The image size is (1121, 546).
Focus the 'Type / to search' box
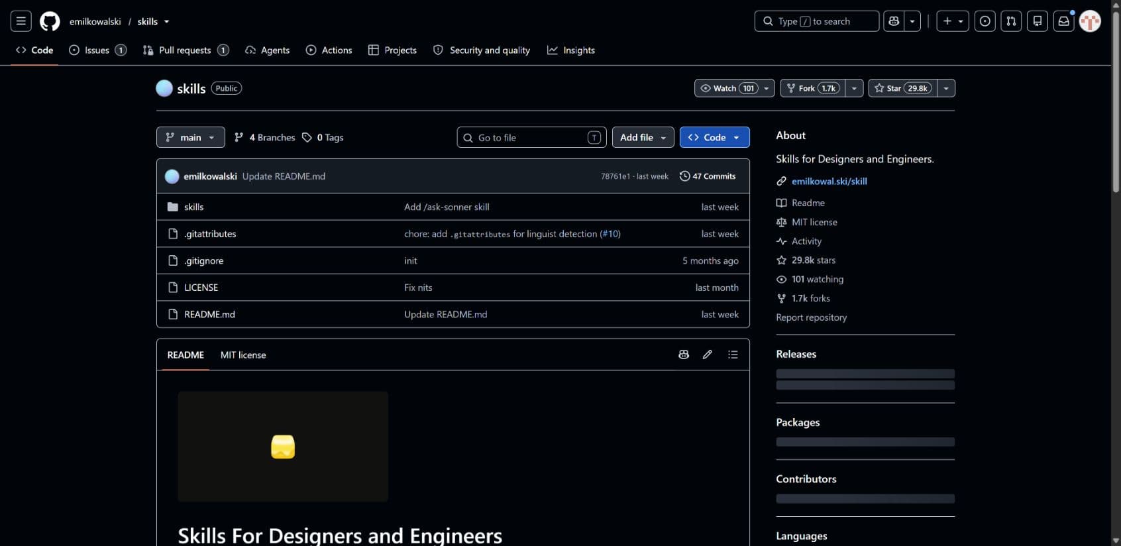[x=816, y=21]
